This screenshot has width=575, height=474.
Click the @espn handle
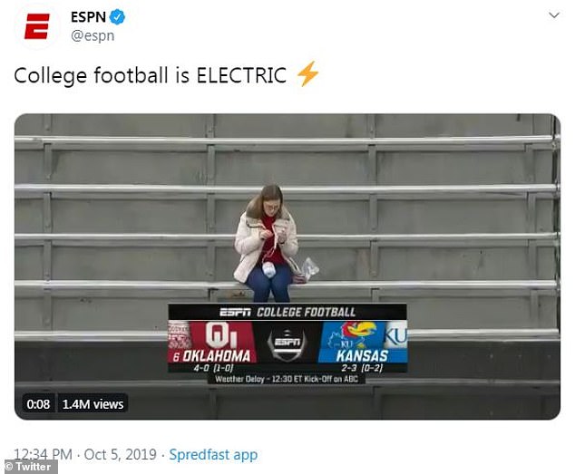[92, 36]
